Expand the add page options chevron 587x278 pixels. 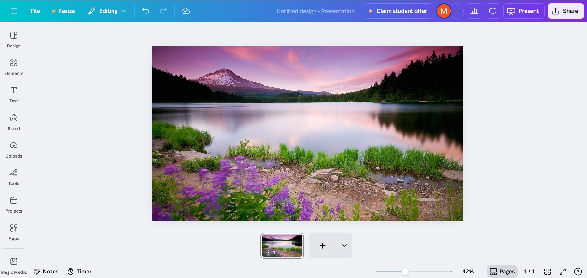(344, 246)
